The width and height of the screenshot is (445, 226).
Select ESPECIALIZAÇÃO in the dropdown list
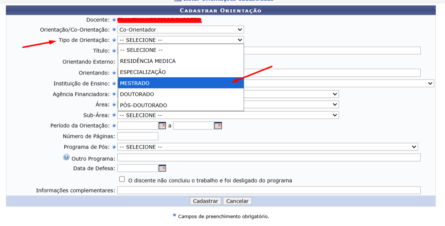(x=181, y=72)
